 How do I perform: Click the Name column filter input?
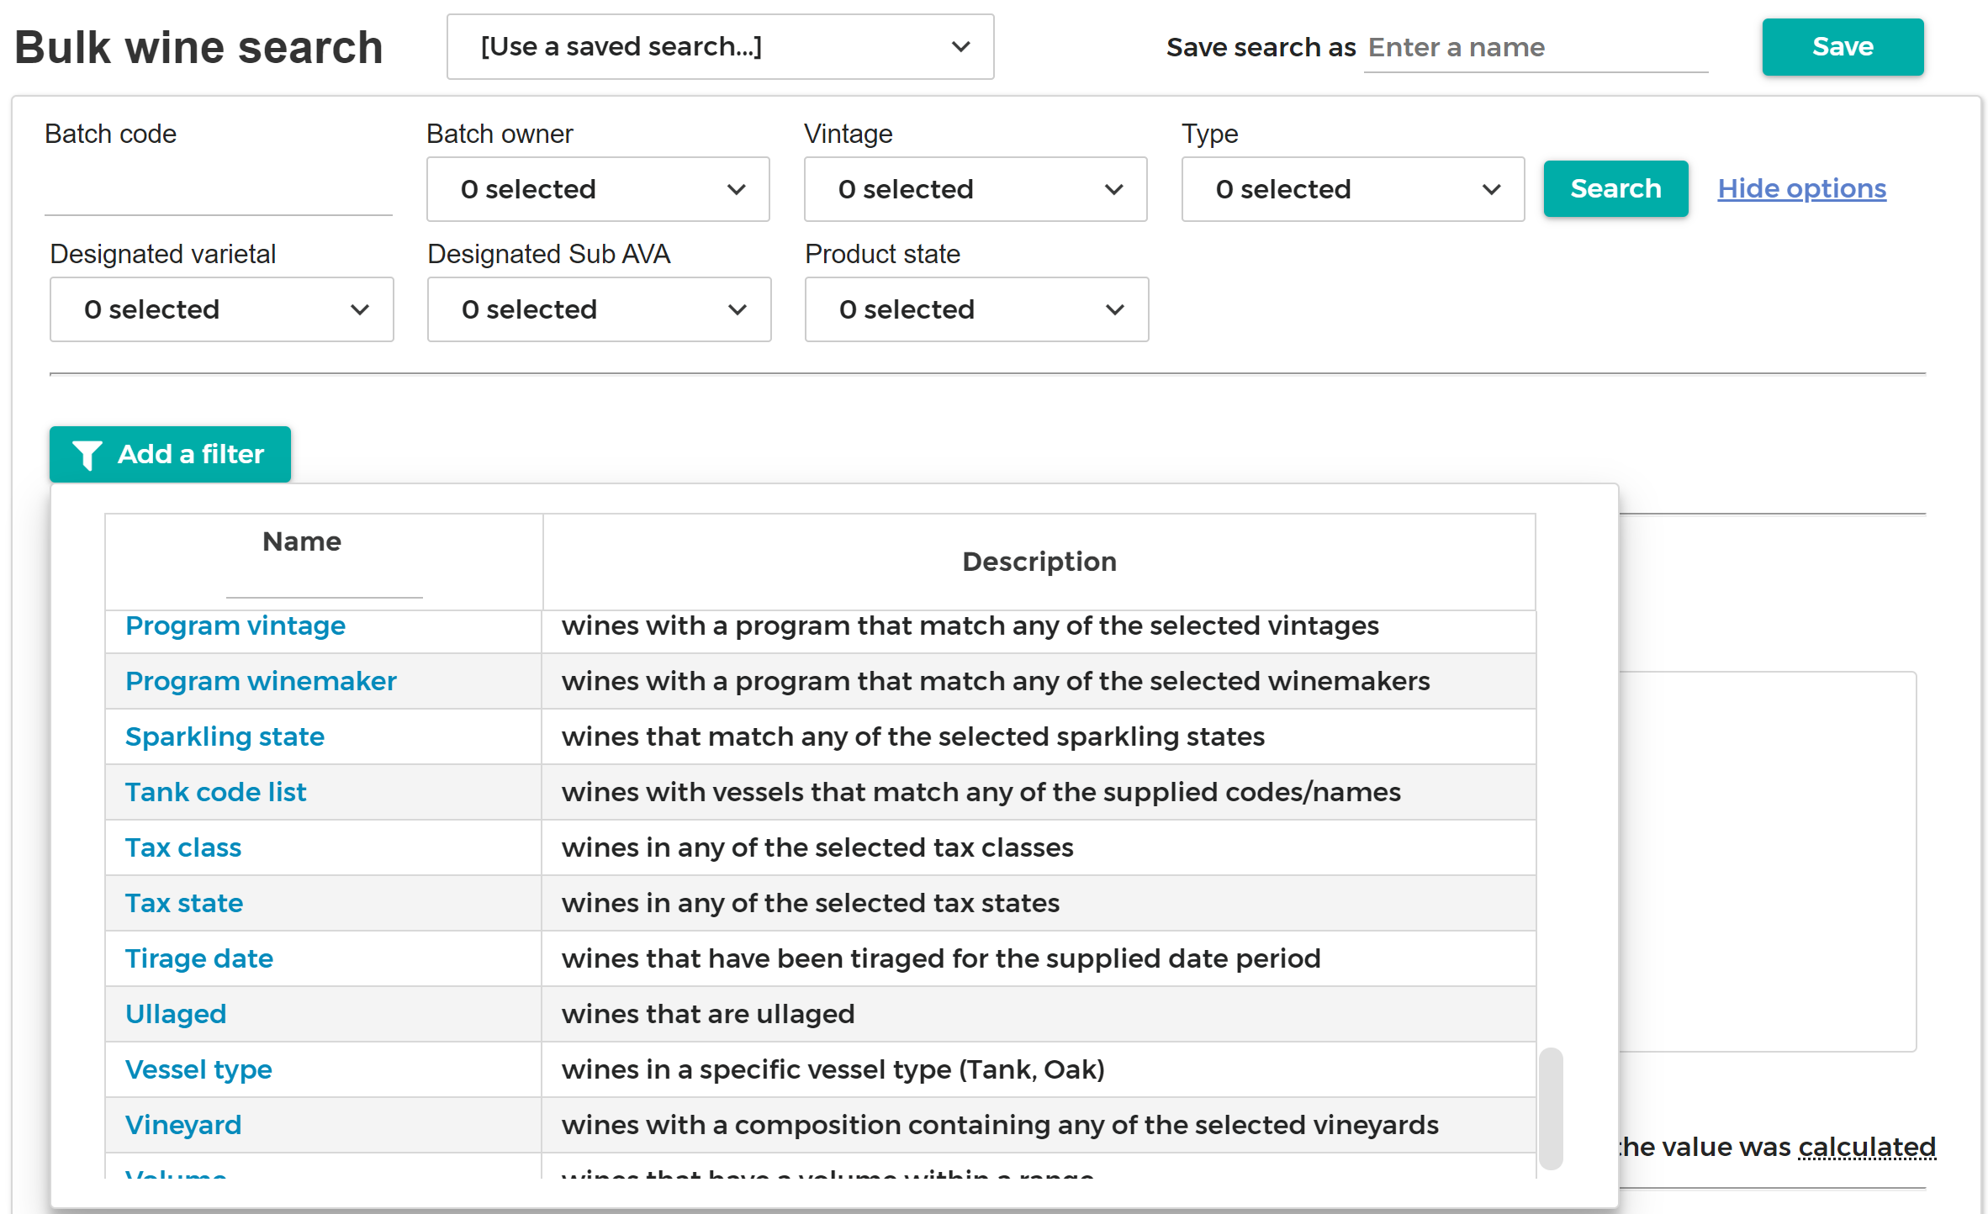(324, 581)
